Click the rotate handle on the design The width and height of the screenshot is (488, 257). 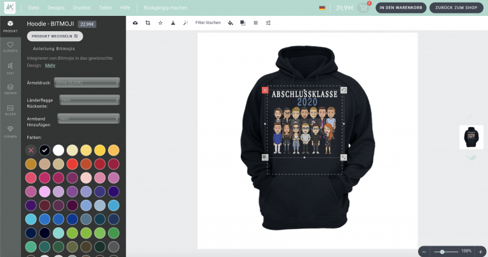pyautogui.click(x=344, y=90)
